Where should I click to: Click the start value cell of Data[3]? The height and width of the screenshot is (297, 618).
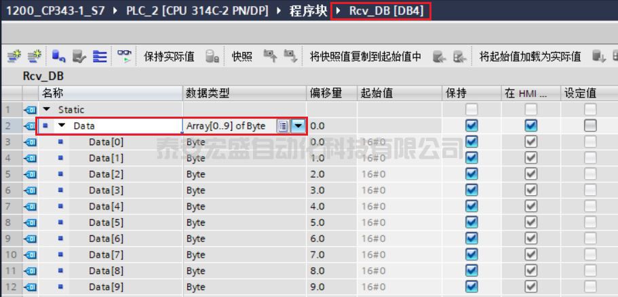tap(399, 191)
